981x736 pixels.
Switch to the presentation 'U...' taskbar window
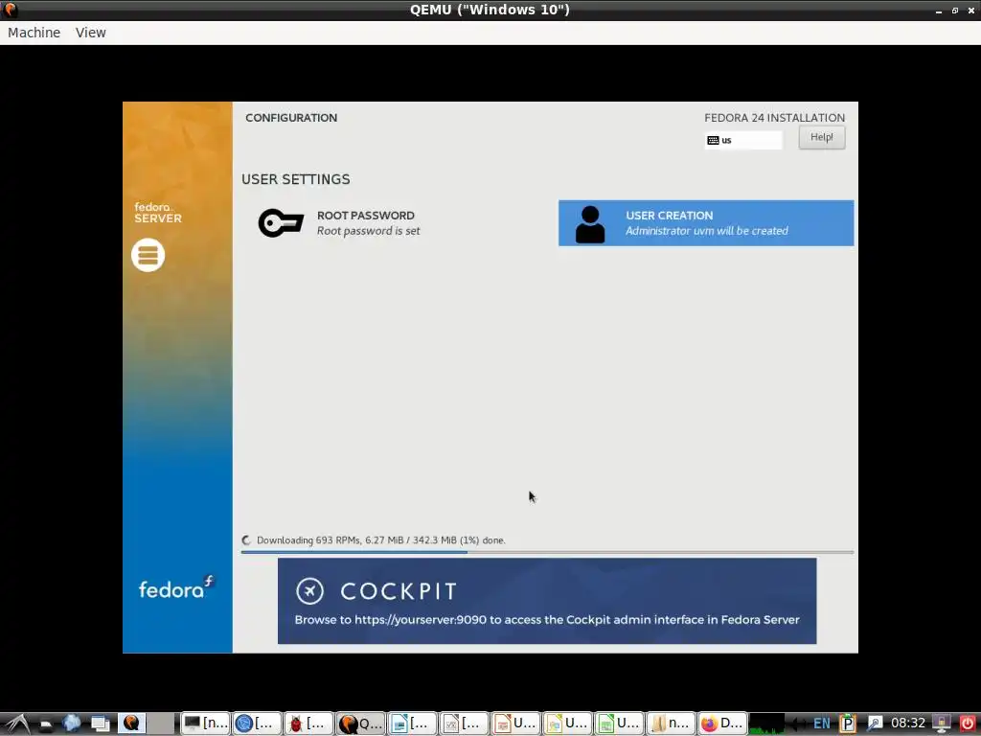tap(515, 724)
